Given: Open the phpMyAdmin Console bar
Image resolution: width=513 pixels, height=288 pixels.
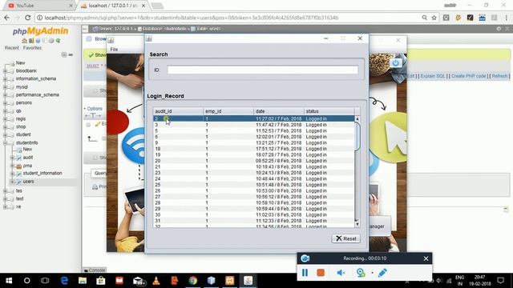Looking at the screenshot, I should tap(95, 270).
